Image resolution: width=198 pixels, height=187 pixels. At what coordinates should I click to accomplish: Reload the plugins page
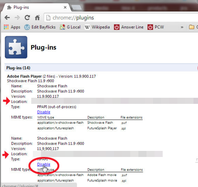(27, 17)
